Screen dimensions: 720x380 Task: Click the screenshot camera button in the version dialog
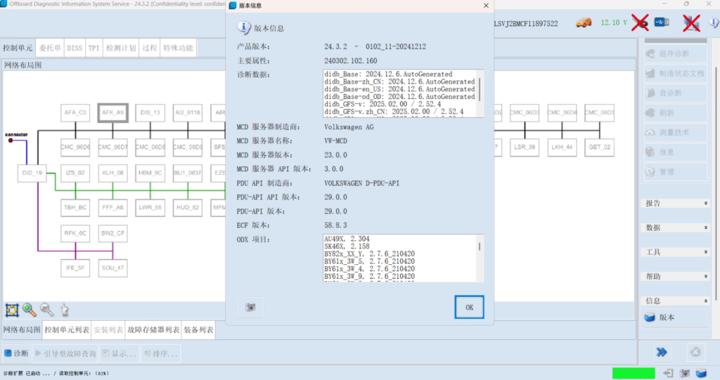click(x=250, y=306)
